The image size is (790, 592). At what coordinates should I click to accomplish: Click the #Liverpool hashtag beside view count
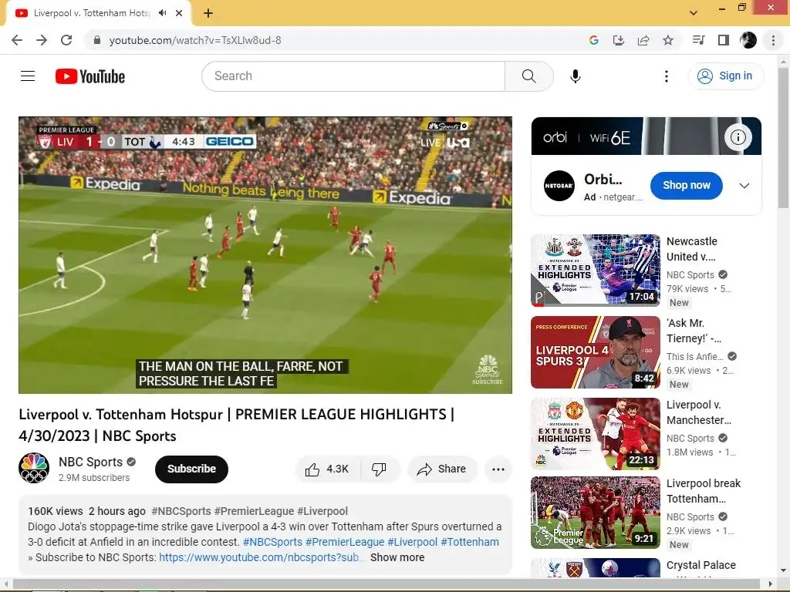tap(322, 511)
